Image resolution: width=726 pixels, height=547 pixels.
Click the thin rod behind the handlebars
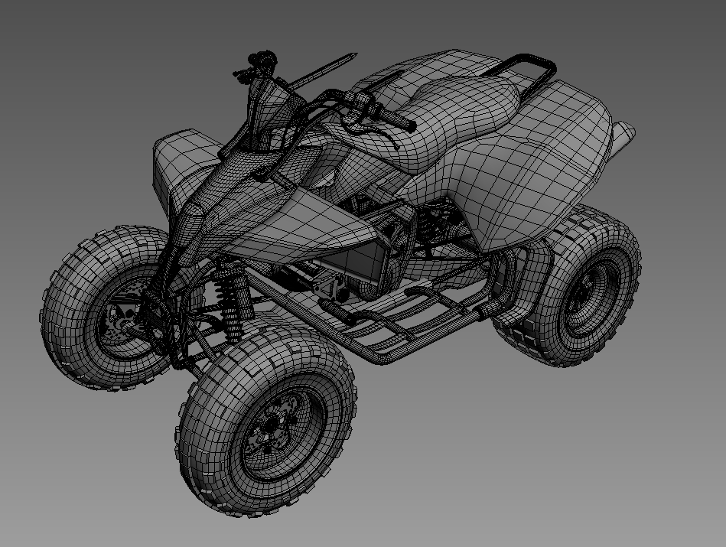coord(321,70)
